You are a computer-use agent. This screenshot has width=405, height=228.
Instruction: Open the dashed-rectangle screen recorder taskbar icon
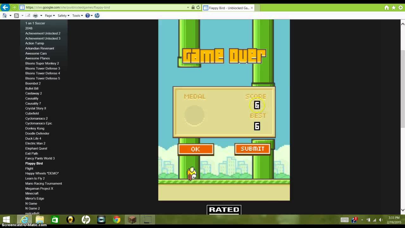[x=147, y=219]
